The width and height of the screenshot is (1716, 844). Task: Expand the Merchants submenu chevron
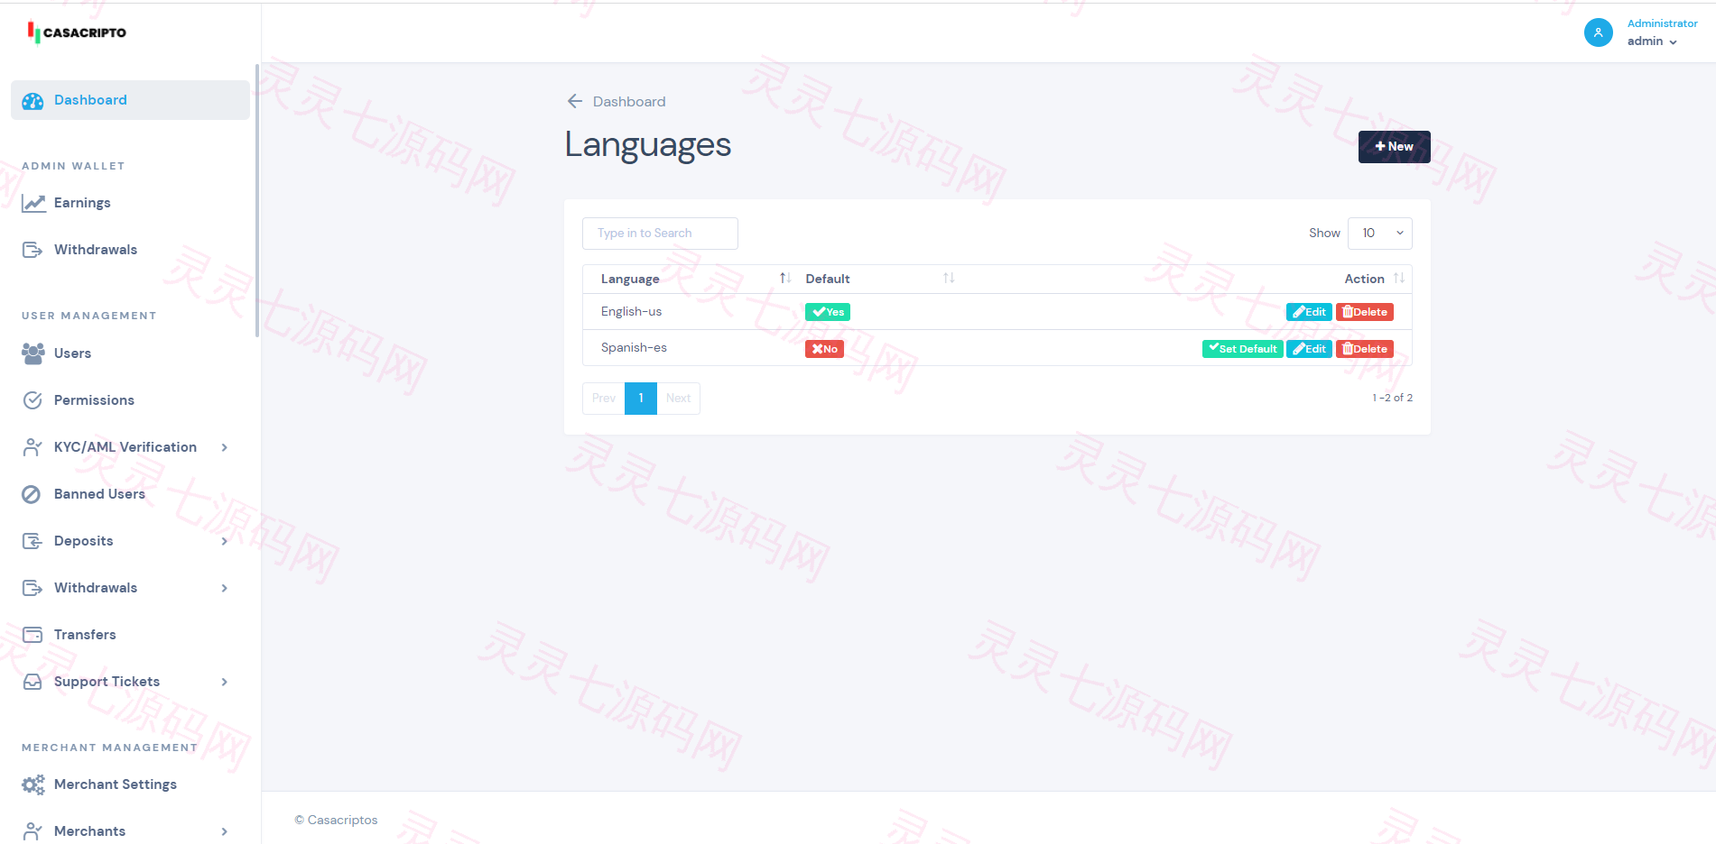point(225,831)
